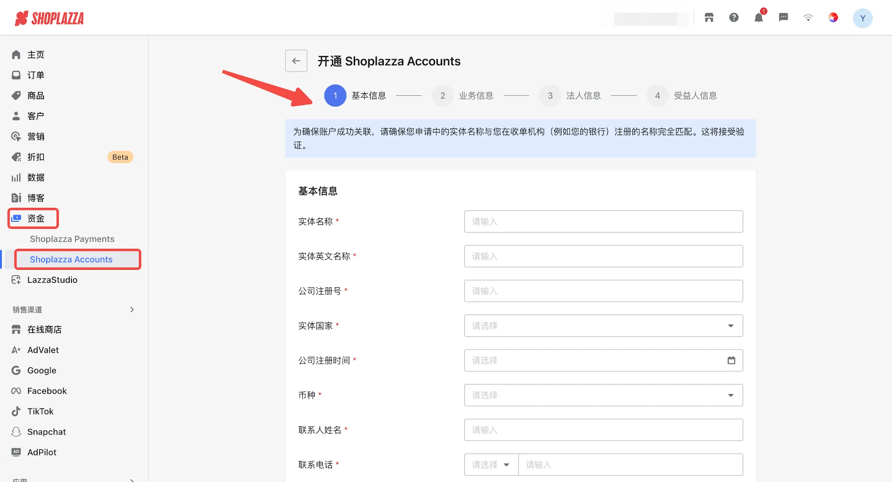
Task: Select step 1 基本信息
Action: 355,95
